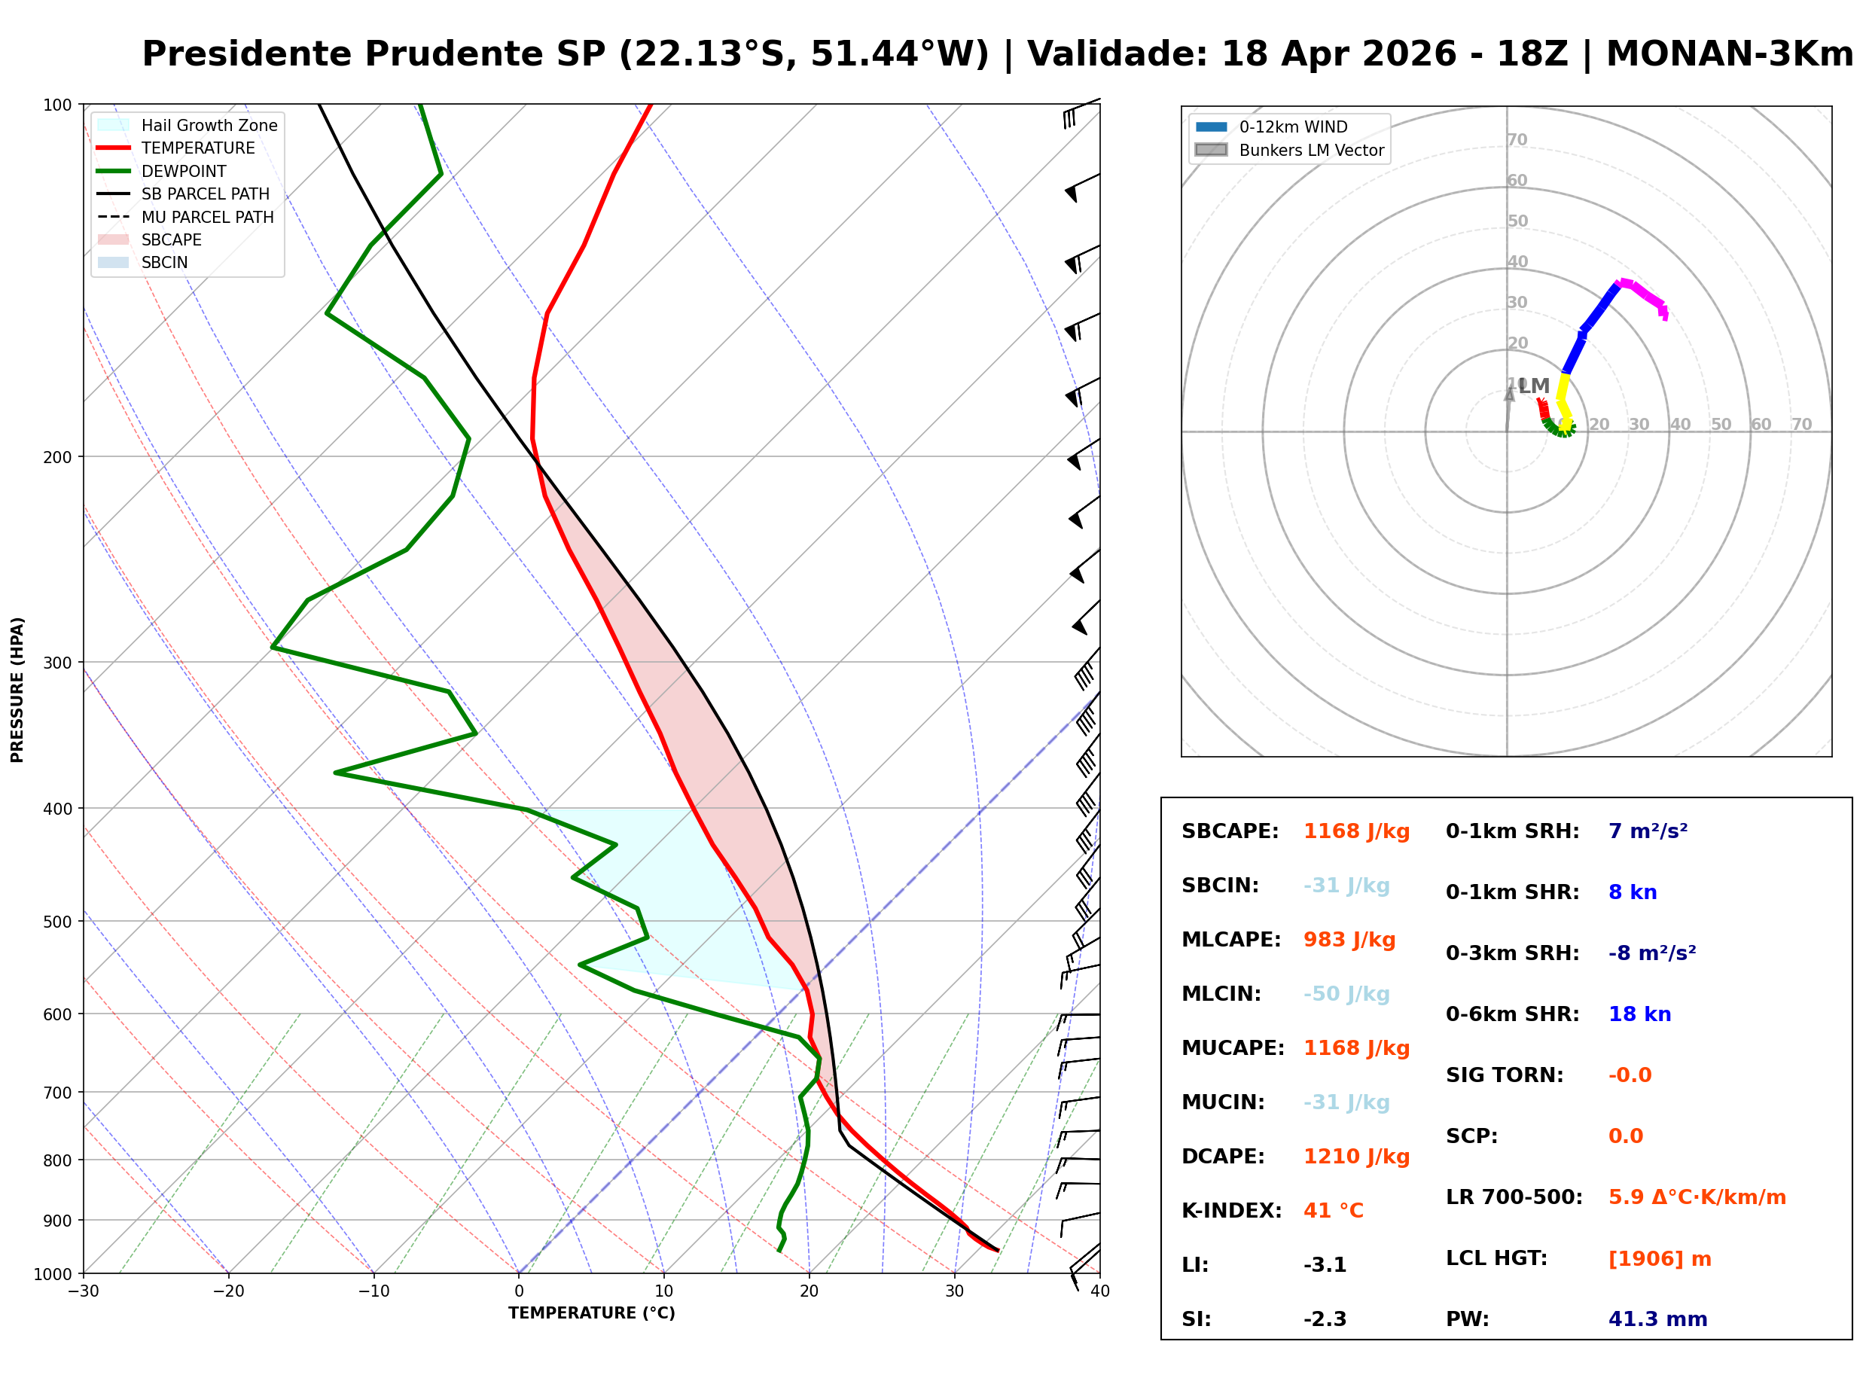Click the K-INDEX value 41 °C
The width and height of the screenshot is (1866, 1378).
(x=1333, y=1211)
